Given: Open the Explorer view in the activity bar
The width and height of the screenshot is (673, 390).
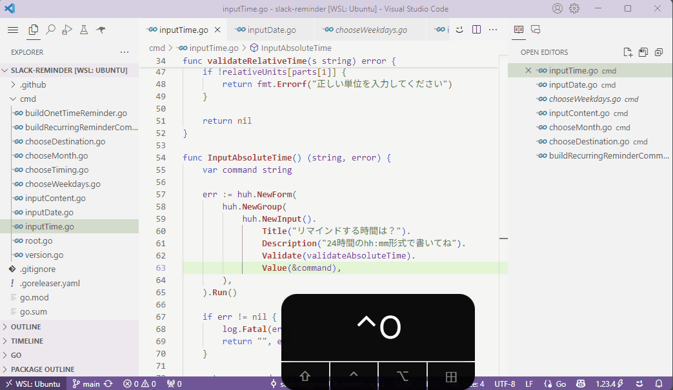Looking at the screenshot, I should (x=33, y=30).
